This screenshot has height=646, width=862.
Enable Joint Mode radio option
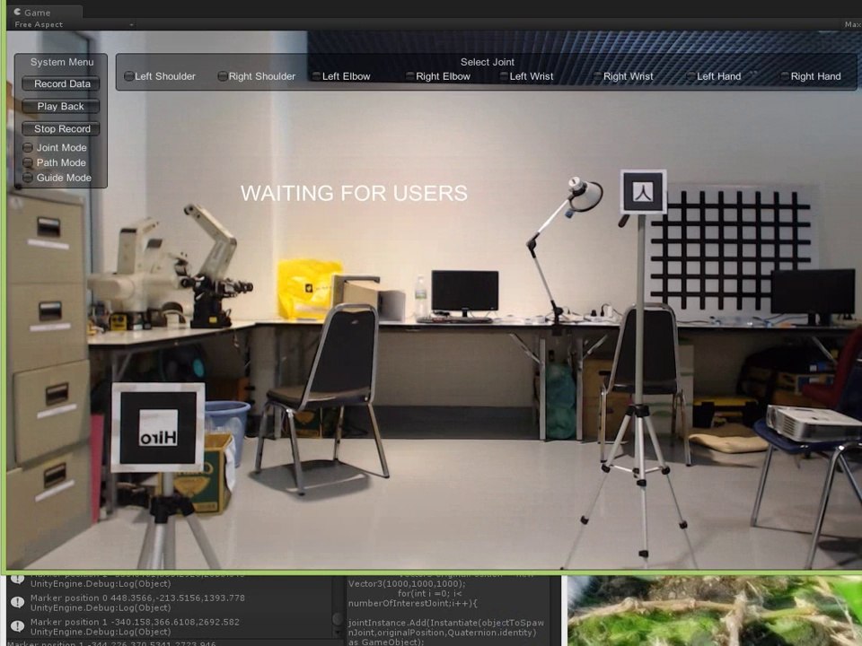[55, 147]
